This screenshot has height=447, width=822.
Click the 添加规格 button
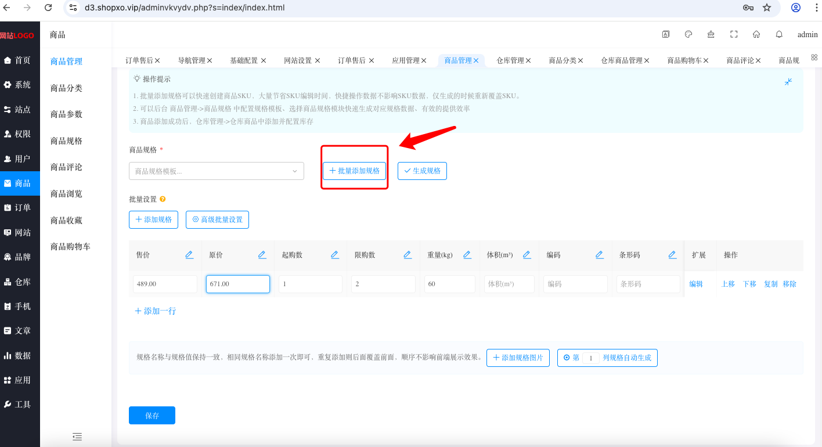click(x=153, y=219)
